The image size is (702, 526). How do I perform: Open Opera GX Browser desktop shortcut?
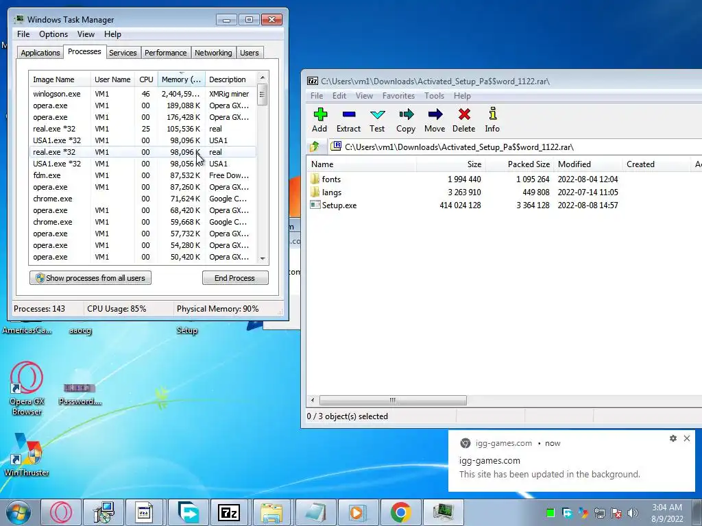tap(27, 388)
